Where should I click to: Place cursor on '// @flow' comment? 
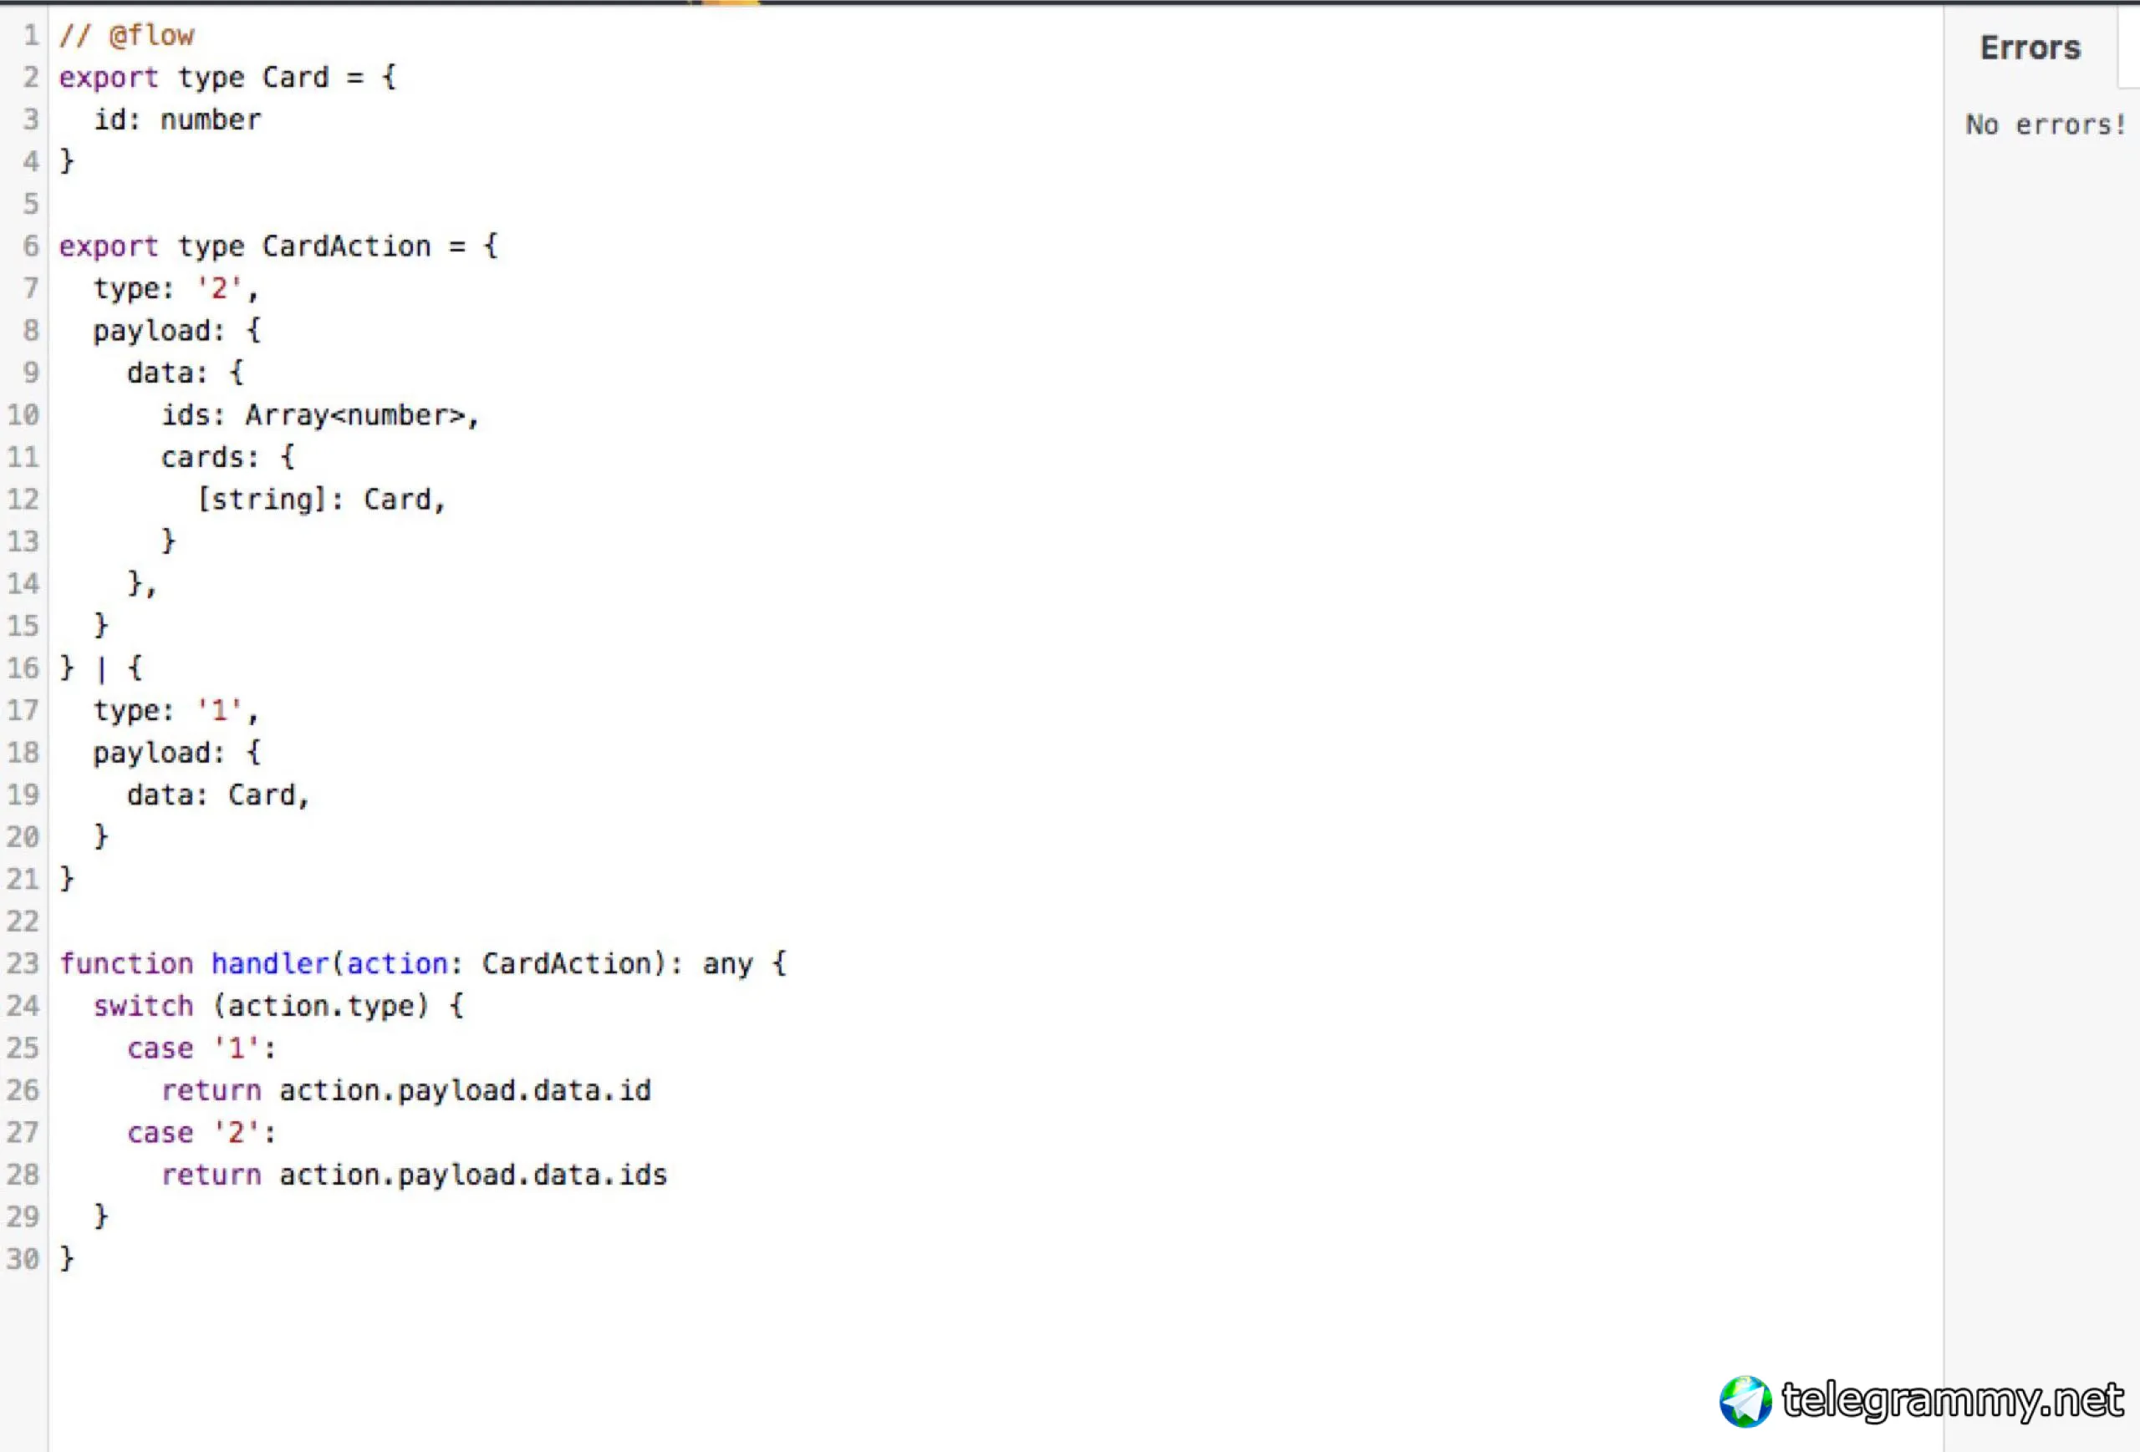point(127,35)
